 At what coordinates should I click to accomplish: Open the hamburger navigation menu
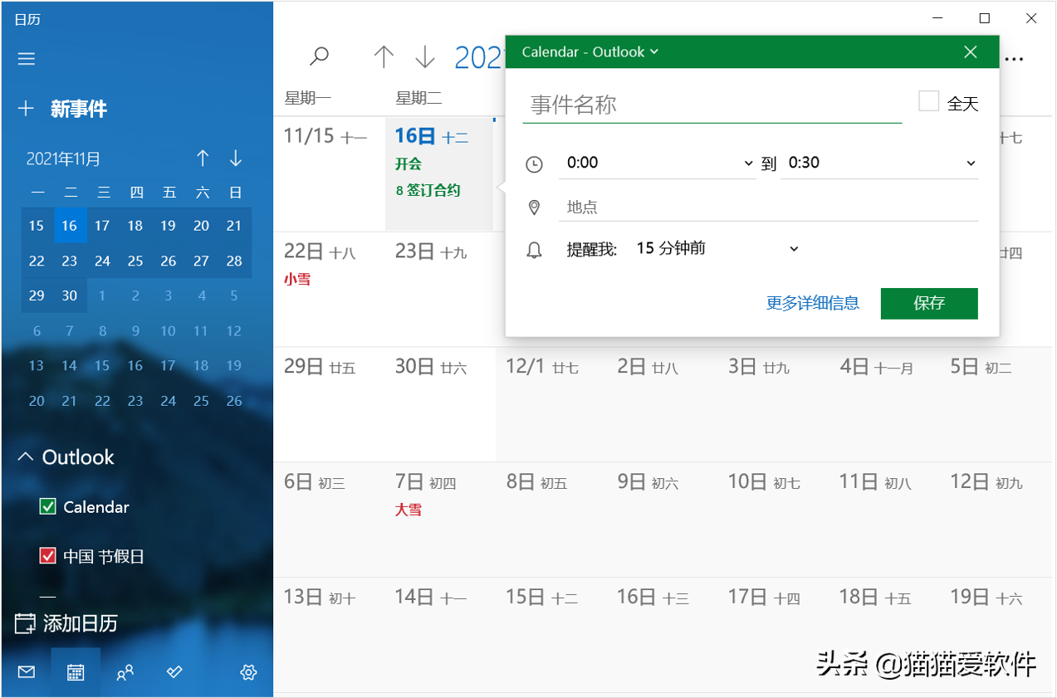pos(27,59)
